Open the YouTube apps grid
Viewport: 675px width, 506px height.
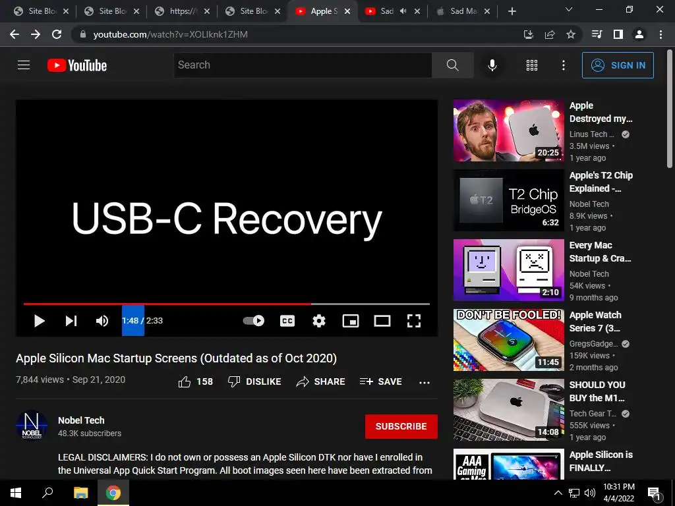(x=532, y=65)
